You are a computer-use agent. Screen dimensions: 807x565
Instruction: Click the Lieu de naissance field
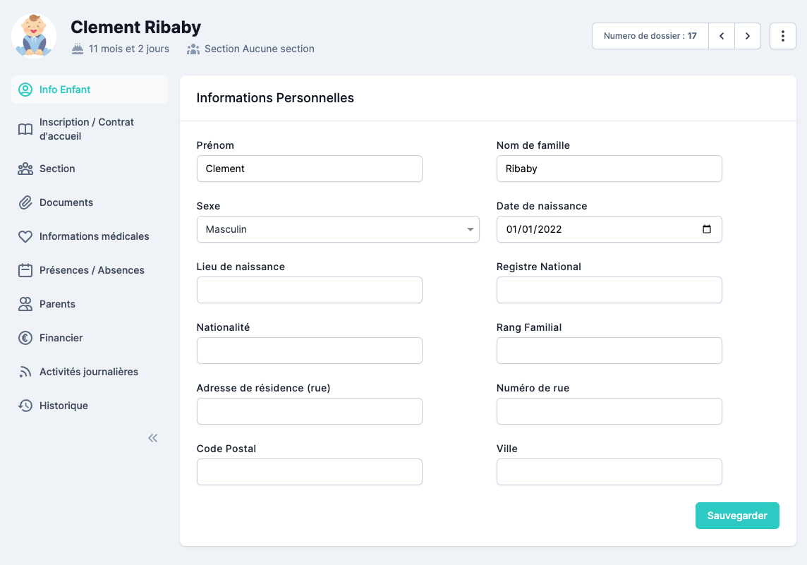coord(309,290)
